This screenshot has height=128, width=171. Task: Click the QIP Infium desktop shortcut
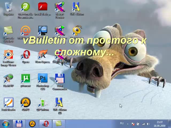(42, 103)
